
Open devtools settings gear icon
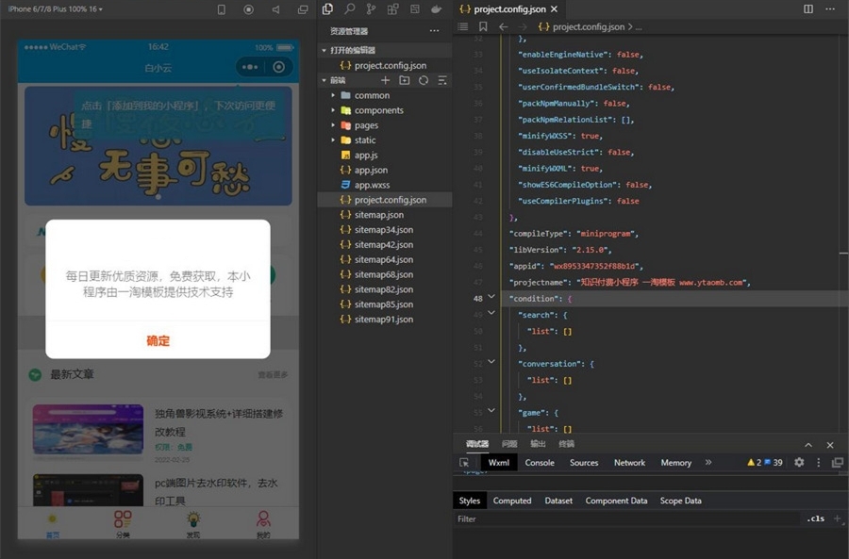coord(799,463)
